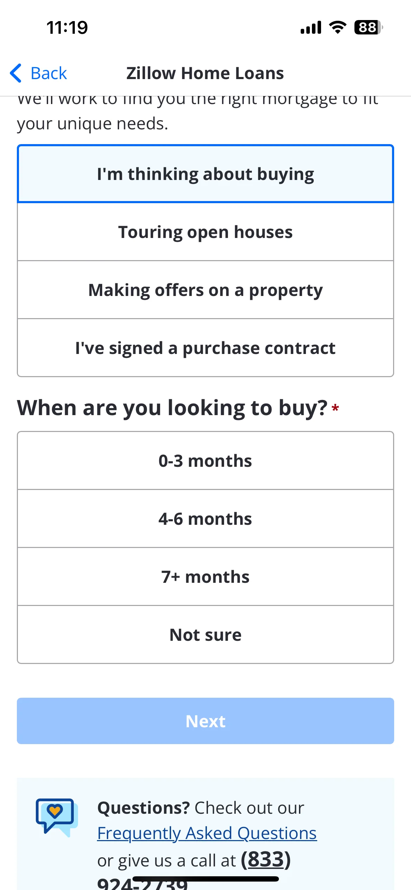Tap the battery indicator in status bar
The height and width of the screenshot is (890, 411).
click(368, 27)
